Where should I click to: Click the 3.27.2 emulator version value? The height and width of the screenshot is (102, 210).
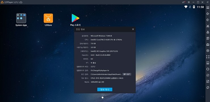point(93,66)
